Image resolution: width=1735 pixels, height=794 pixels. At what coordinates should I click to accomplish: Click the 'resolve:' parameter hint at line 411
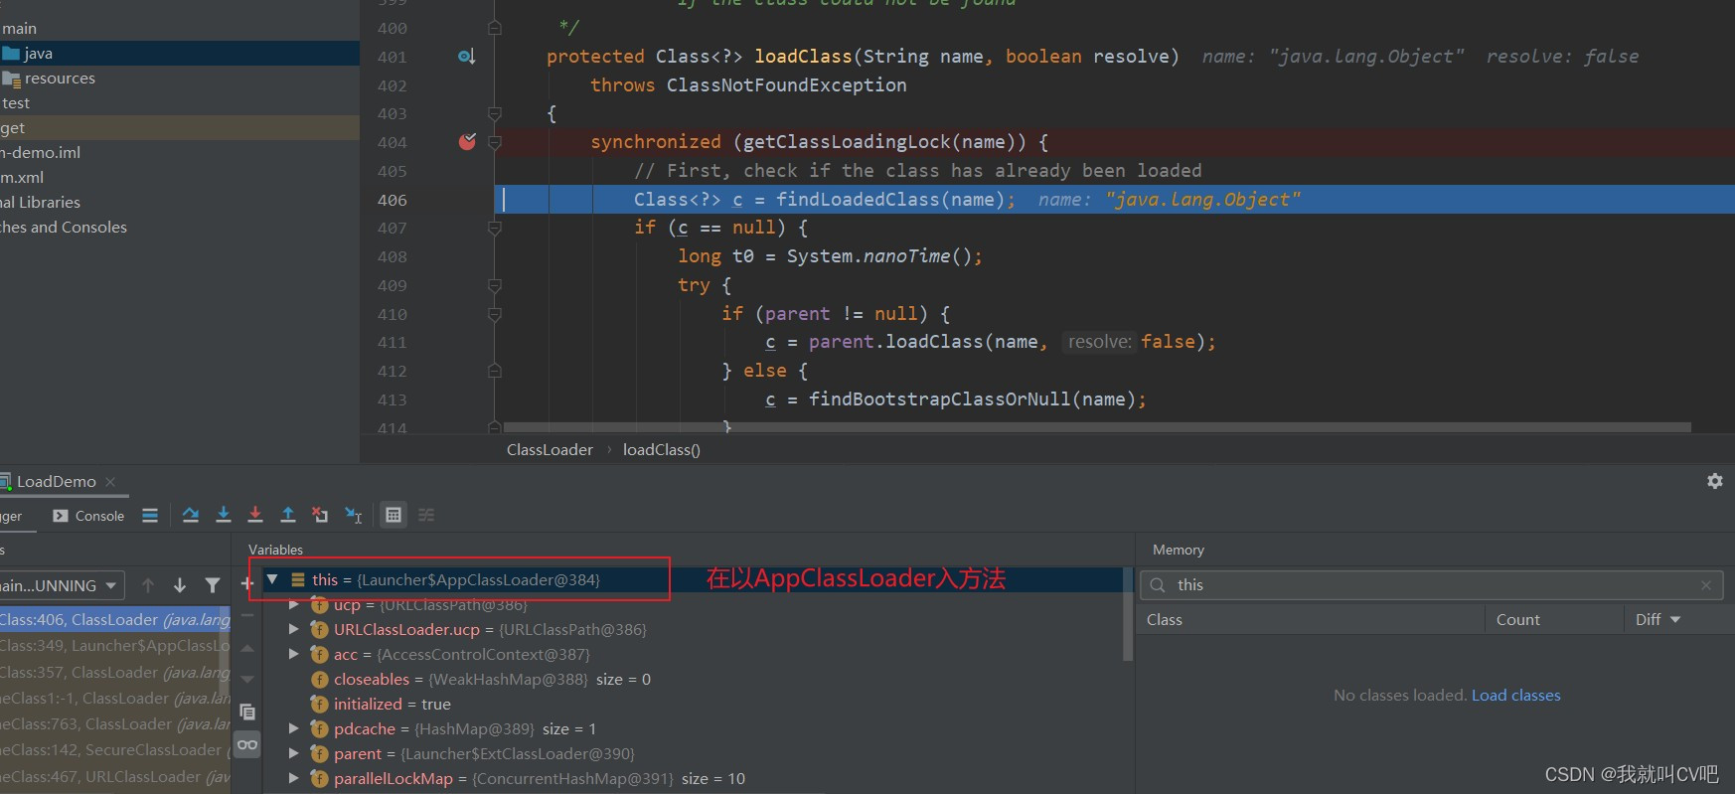1099,342
